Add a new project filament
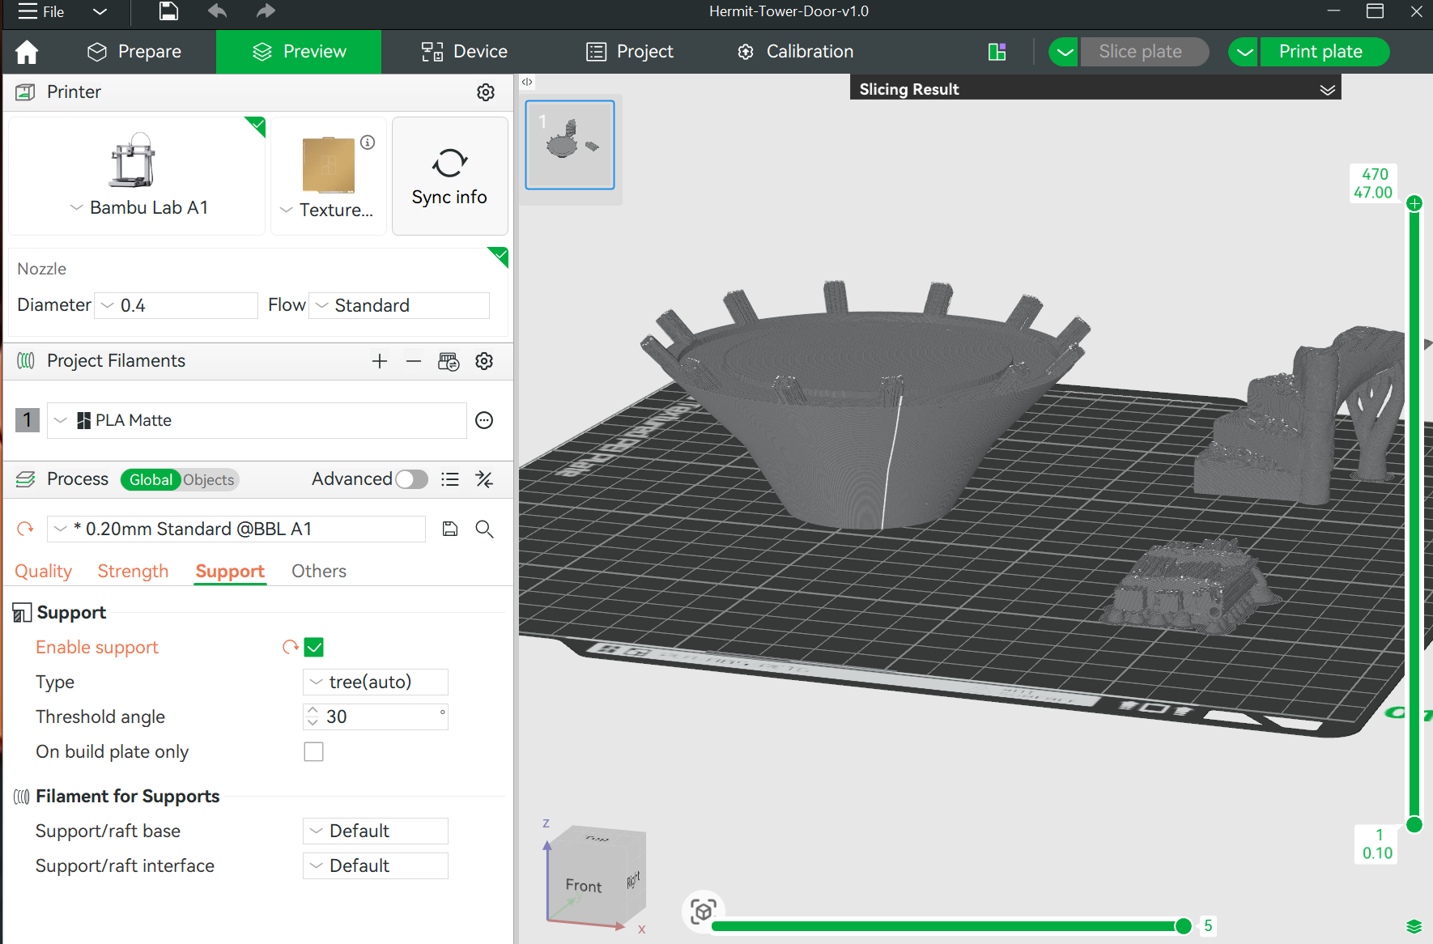The height and width of the screenshot is (944, 1433). pos(380,361)
